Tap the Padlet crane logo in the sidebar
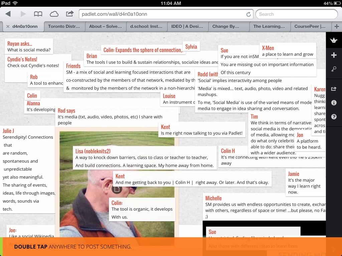This screenshot has width=342, height=256. (334, 40)
